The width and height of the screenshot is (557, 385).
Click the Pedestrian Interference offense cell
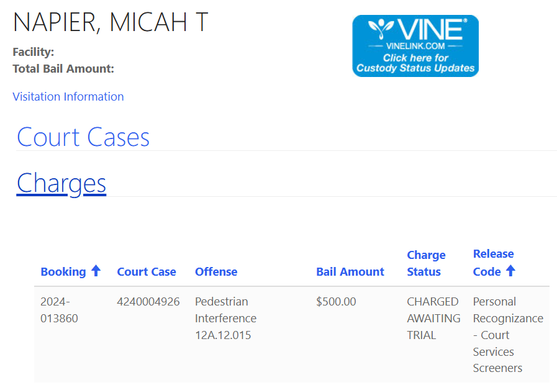point(225,318)
